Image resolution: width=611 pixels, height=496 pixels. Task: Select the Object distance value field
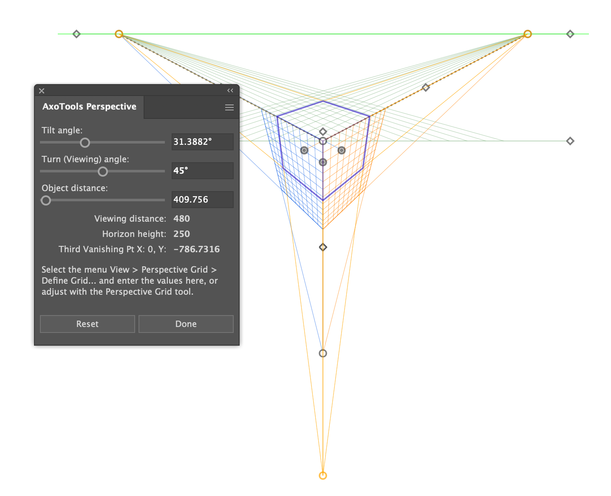coord(202,199)
